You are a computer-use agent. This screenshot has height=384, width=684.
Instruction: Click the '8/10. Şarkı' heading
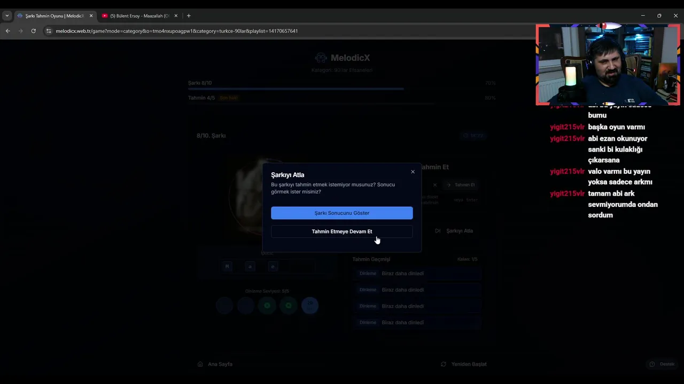pyautogui.click(x=211, y=135)
